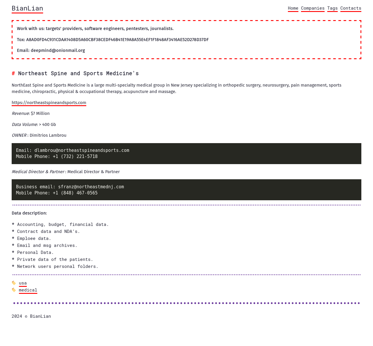Go to the Companies page

(313, 8)
